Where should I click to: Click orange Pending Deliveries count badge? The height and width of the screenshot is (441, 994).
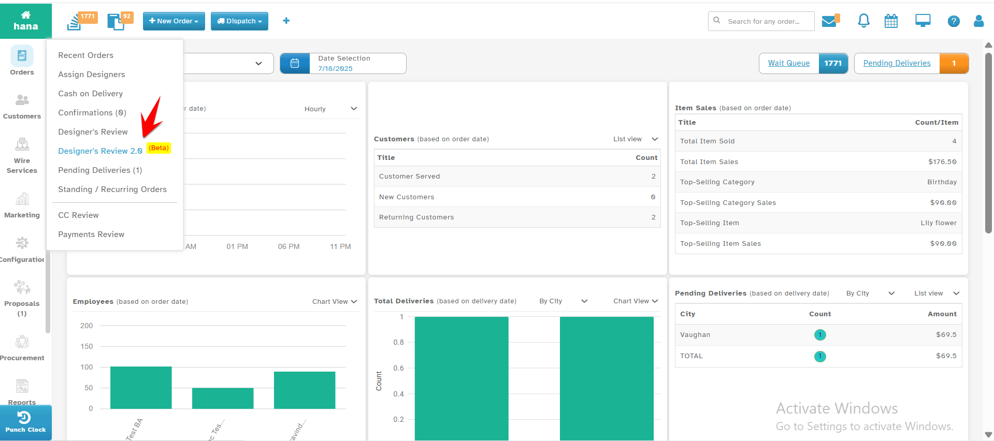[x=954, y=63]
